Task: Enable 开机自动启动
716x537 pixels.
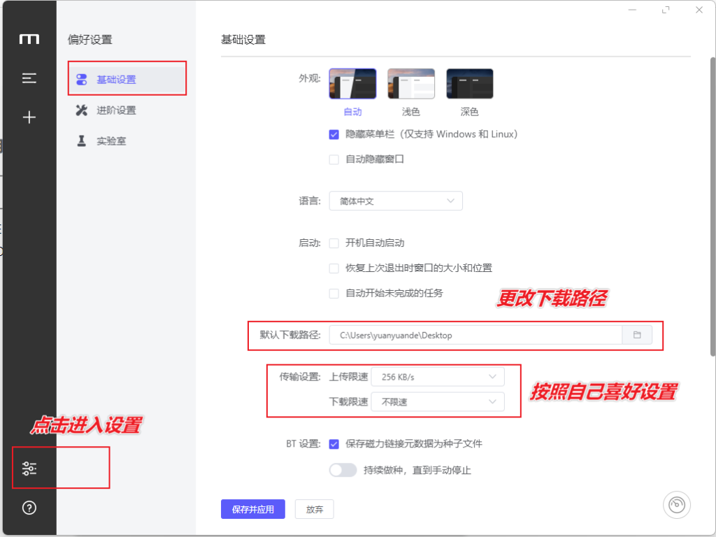Action: tap(334, 243)
